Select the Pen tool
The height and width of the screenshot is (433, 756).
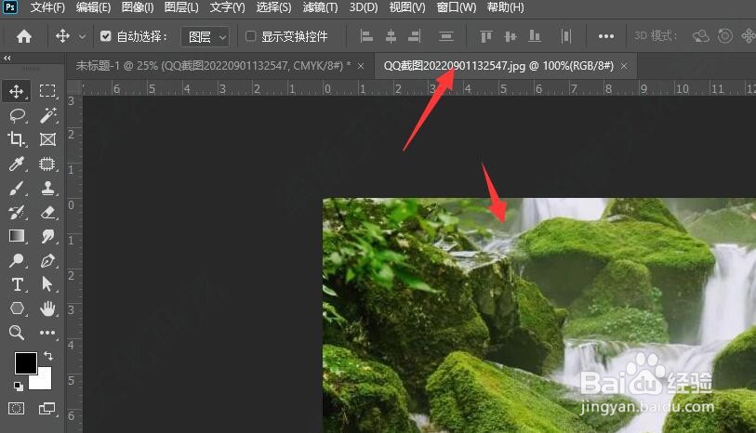click(47, 260)
